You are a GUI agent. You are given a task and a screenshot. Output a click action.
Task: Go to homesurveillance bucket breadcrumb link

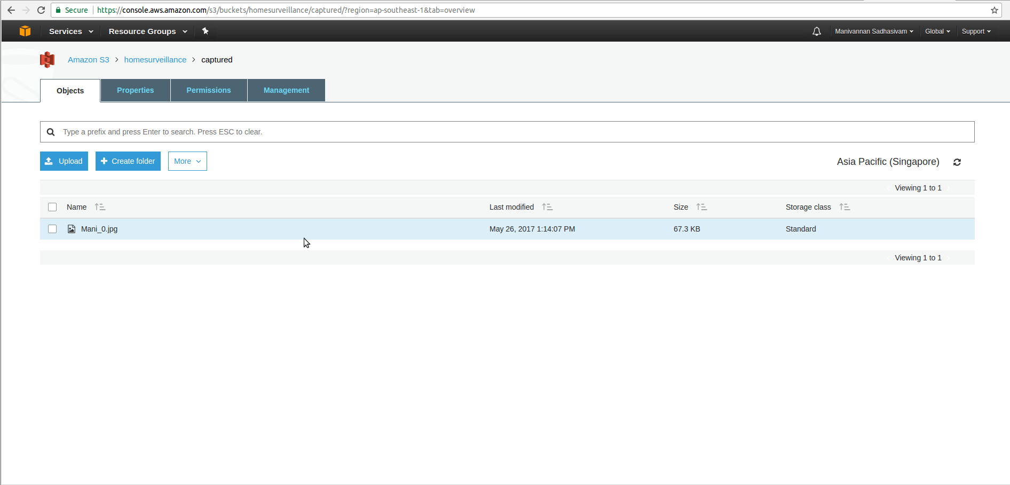tap(155, 60)
